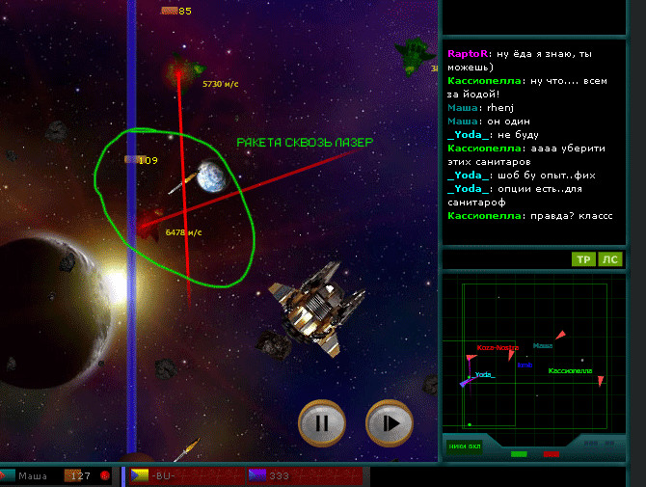Toggle the НИКИ ВКЛ nicknames switch
646x487 pixels.
point(465,446)
